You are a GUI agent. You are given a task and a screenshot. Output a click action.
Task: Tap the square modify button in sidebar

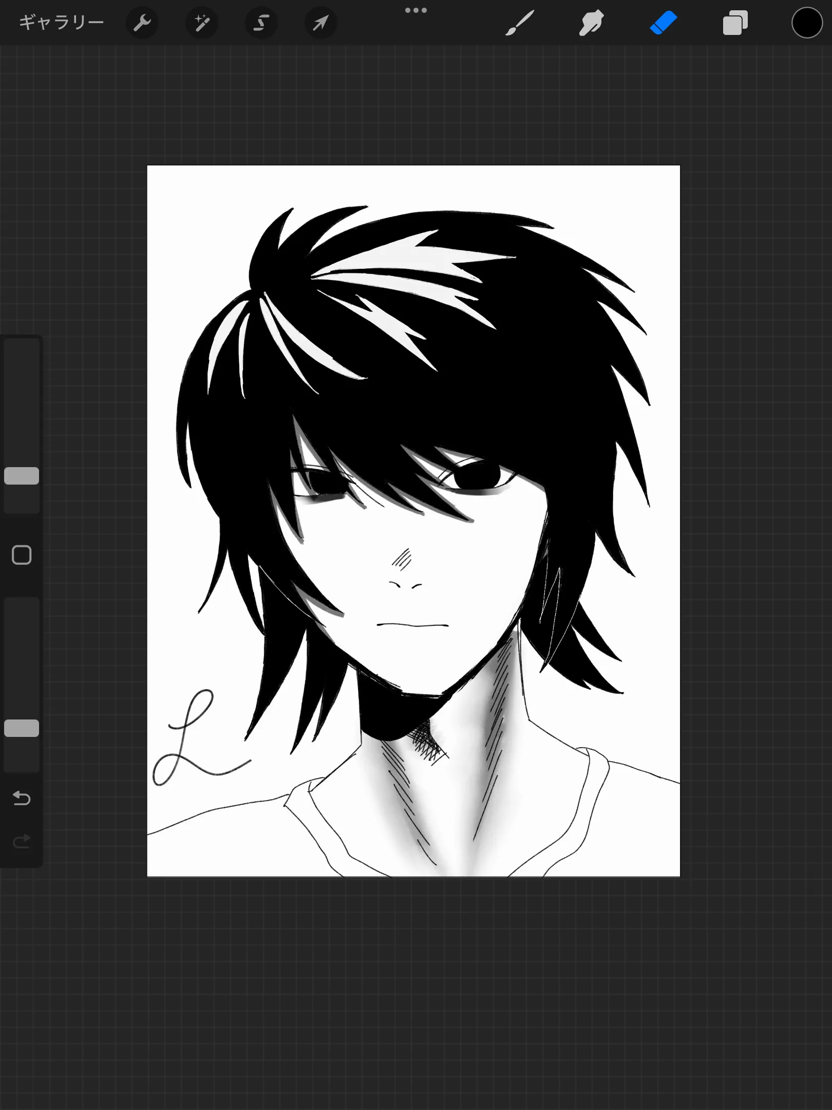[x=22, y=555]
